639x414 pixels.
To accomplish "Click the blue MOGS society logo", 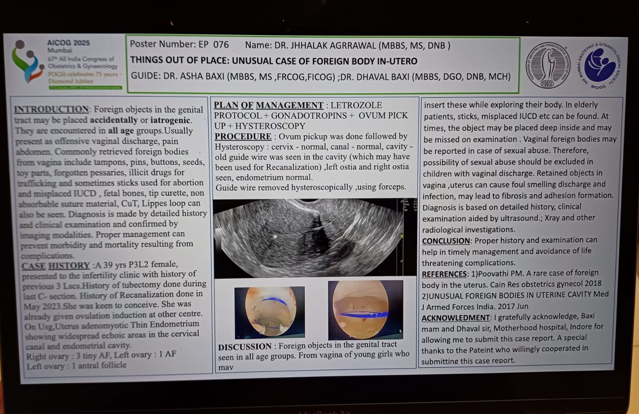I will (599, 65).
